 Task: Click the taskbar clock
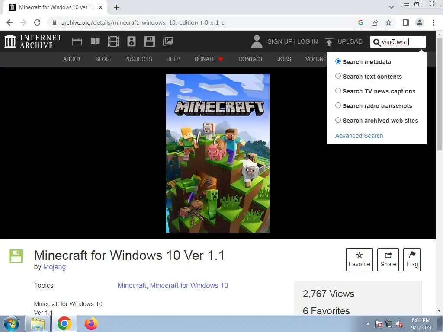[421, 323]
